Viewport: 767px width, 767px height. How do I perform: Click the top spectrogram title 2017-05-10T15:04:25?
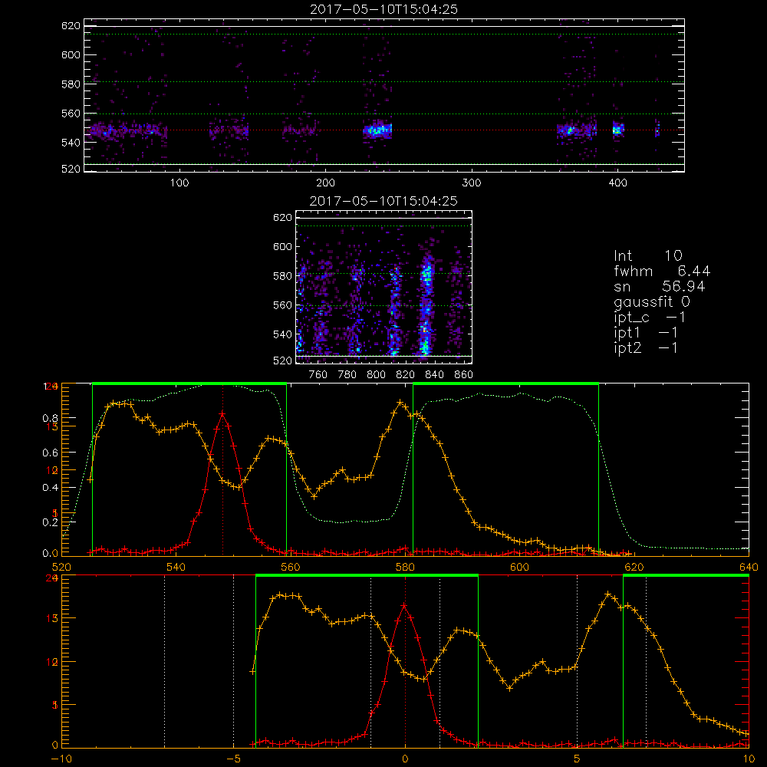pyautogui.click(x=384, y=9)
